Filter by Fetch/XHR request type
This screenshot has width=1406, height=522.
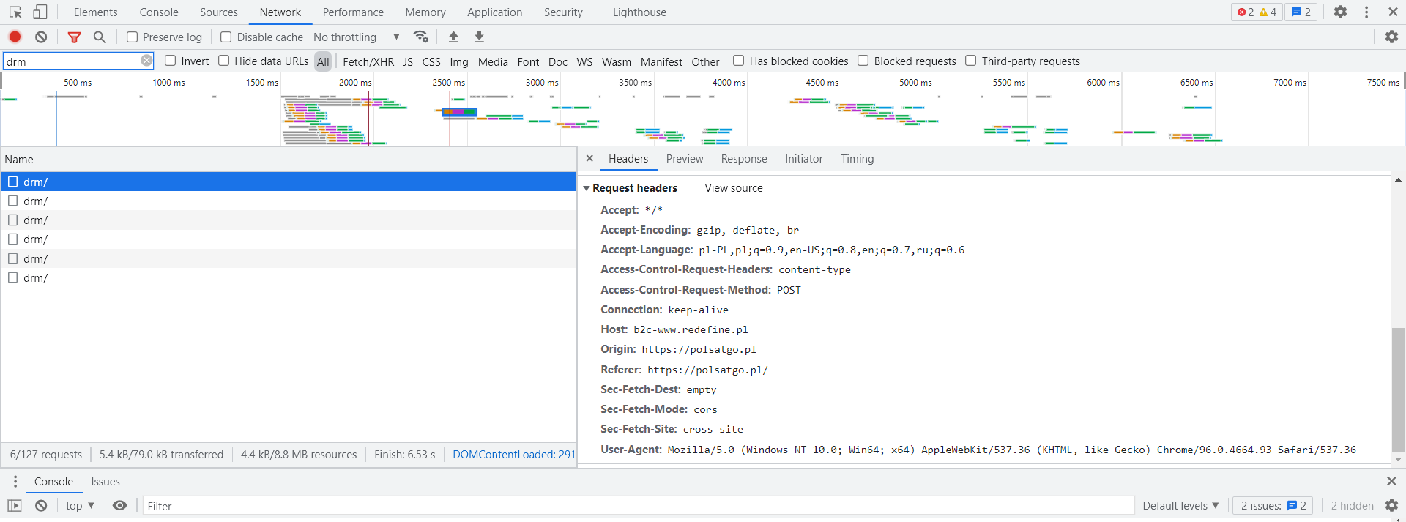[x=368, y=61]
